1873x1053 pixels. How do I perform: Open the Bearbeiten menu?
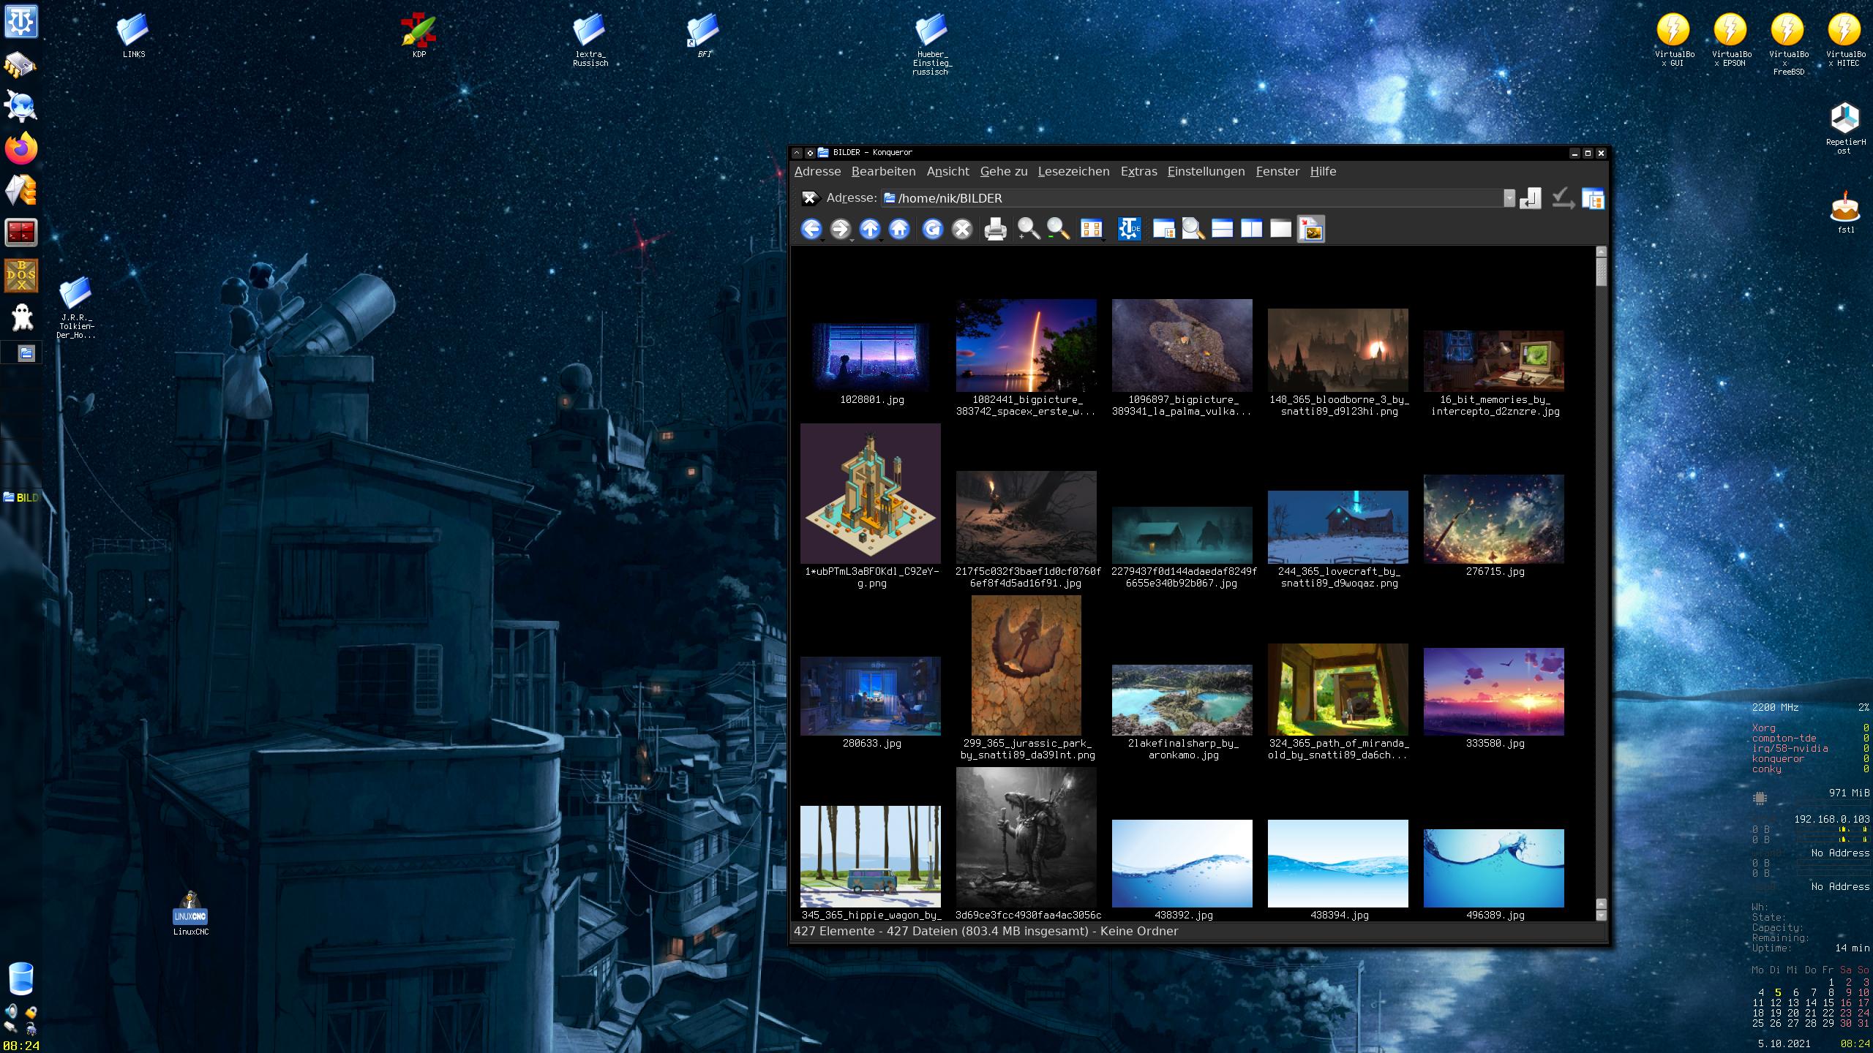click(883, 172)
